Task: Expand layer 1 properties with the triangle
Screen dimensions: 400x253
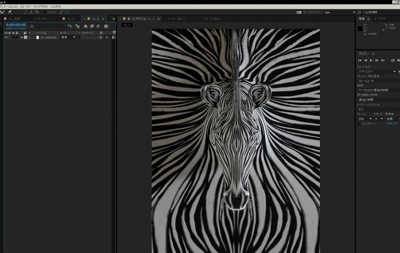Action: pos(22,37)
